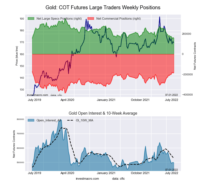Click the footer 'data: cftc' text
The image size is (201, 185).
118,179
